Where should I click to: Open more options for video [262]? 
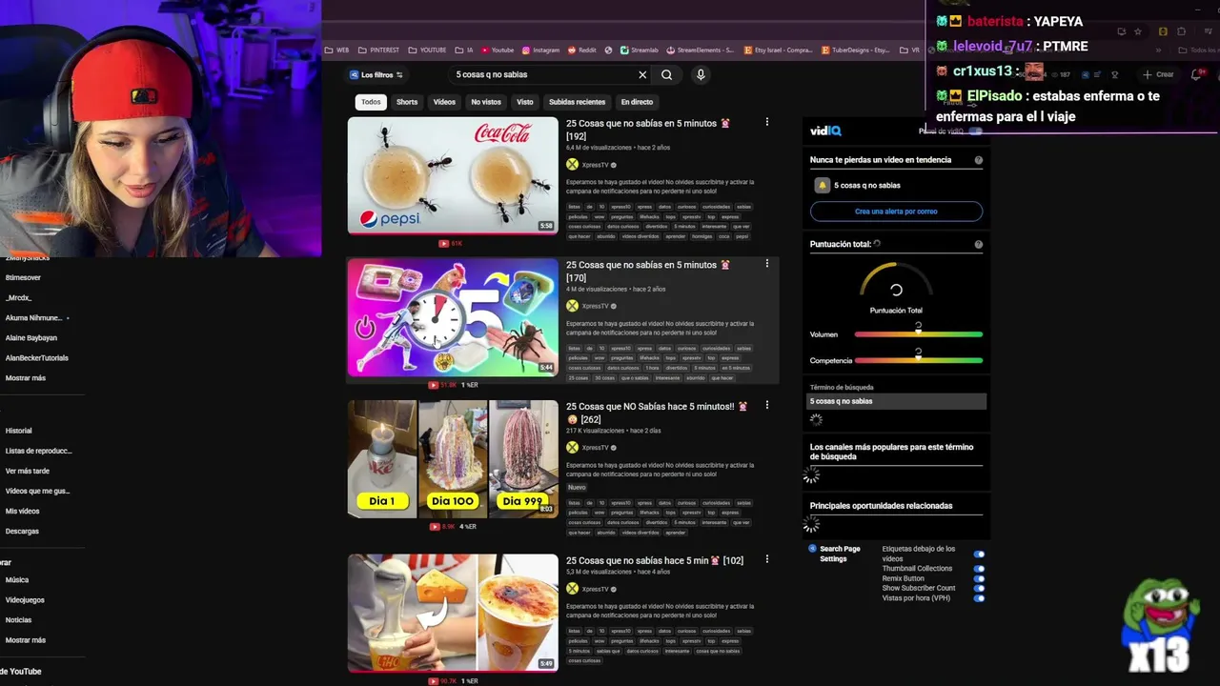(x=766, y=405)
